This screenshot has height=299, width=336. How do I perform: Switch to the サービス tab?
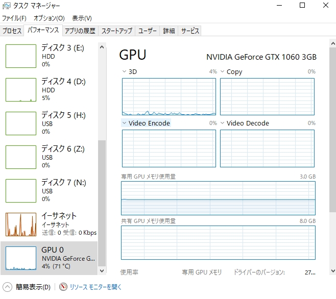click(190, 31)
